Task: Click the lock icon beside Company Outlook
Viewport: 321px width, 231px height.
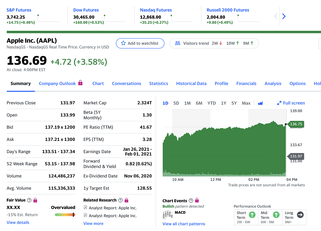Action: (81, 83)
